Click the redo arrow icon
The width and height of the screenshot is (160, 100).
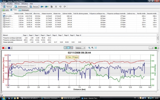[x=65, y=7]
